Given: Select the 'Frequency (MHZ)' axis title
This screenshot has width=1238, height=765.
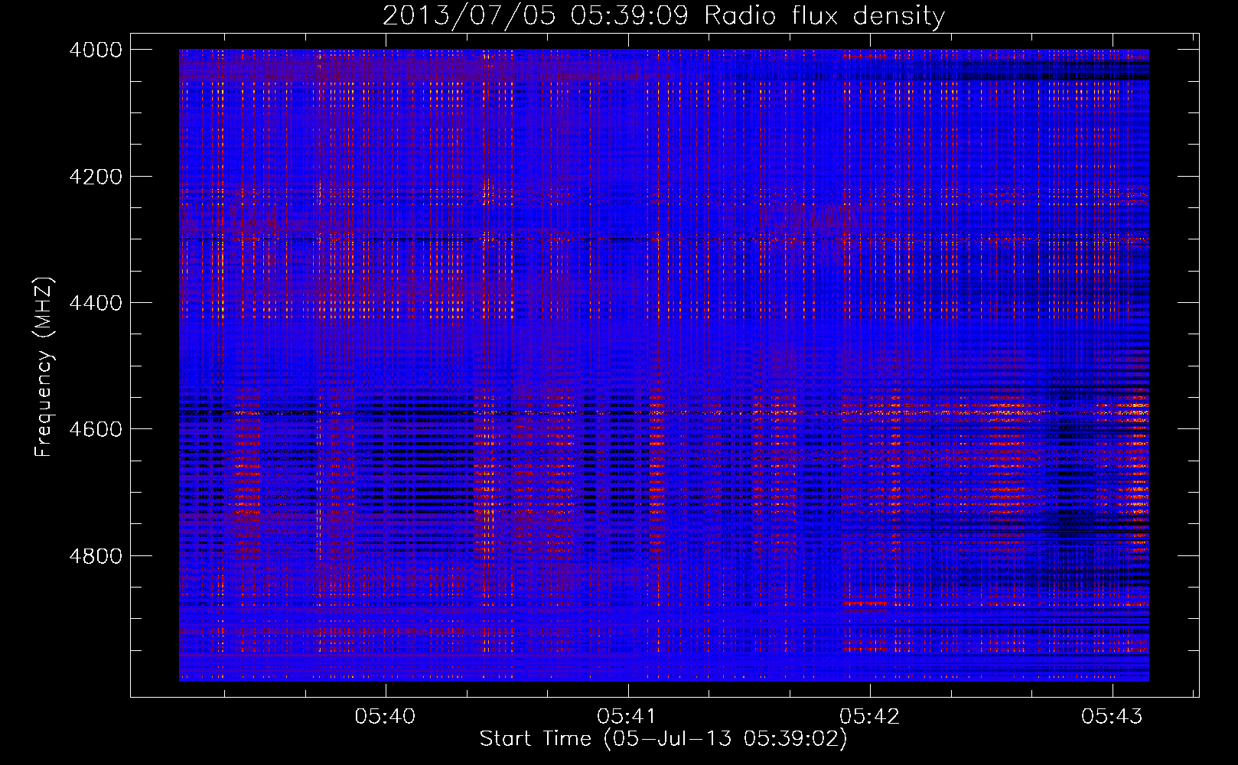Looking at the screenshot, I should point(44,367).
